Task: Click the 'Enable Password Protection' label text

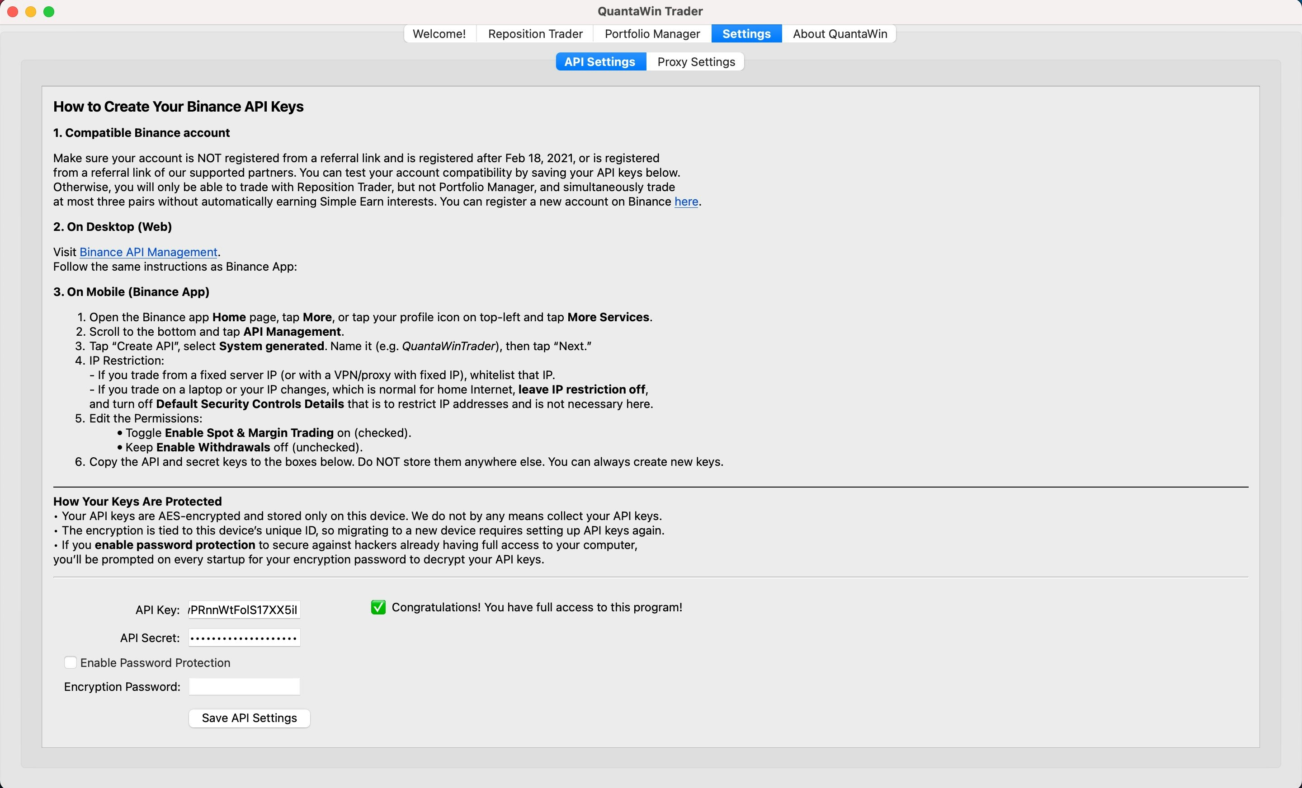Action: 156,663
